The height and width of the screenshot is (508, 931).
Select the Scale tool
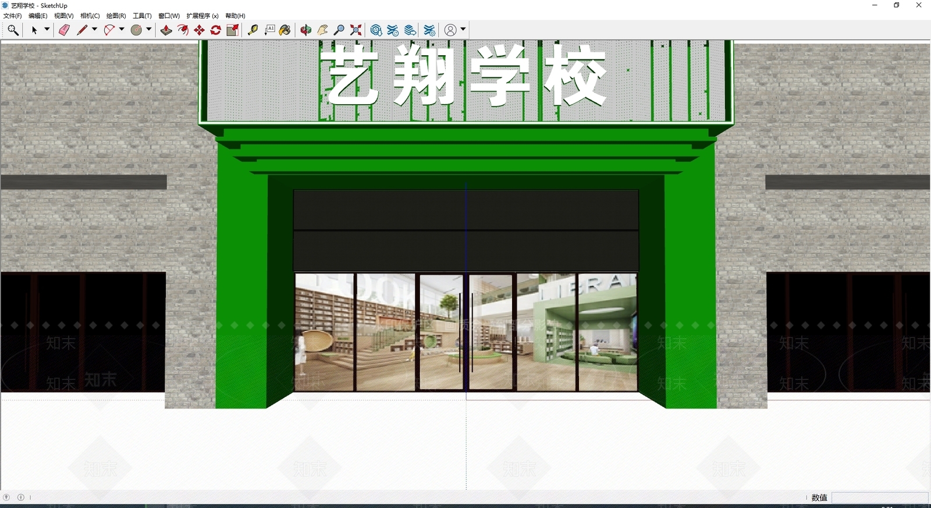(233, 30)
